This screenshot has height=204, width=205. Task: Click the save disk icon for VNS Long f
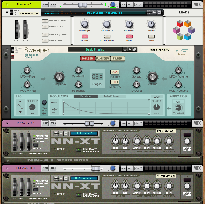pyautogui.click(x=65, y=133)
